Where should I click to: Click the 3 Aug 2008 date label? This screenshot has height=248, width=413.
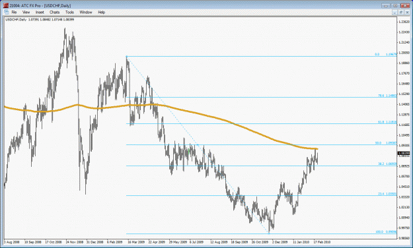click(x=12, y=241)
